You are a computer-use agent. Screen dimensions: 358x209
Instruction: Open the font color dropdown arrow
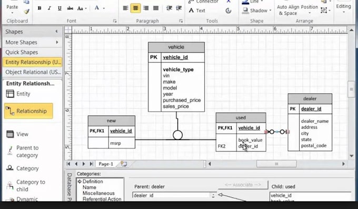[x=104, y=8]
